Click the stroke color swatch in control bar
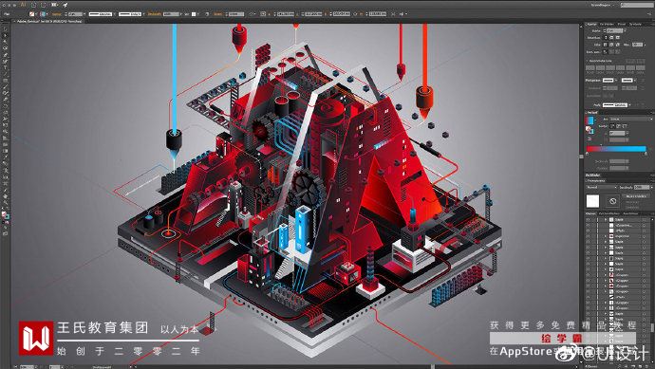Image resolution: width=655 pixels, height=369 pixels. (43, 14)
